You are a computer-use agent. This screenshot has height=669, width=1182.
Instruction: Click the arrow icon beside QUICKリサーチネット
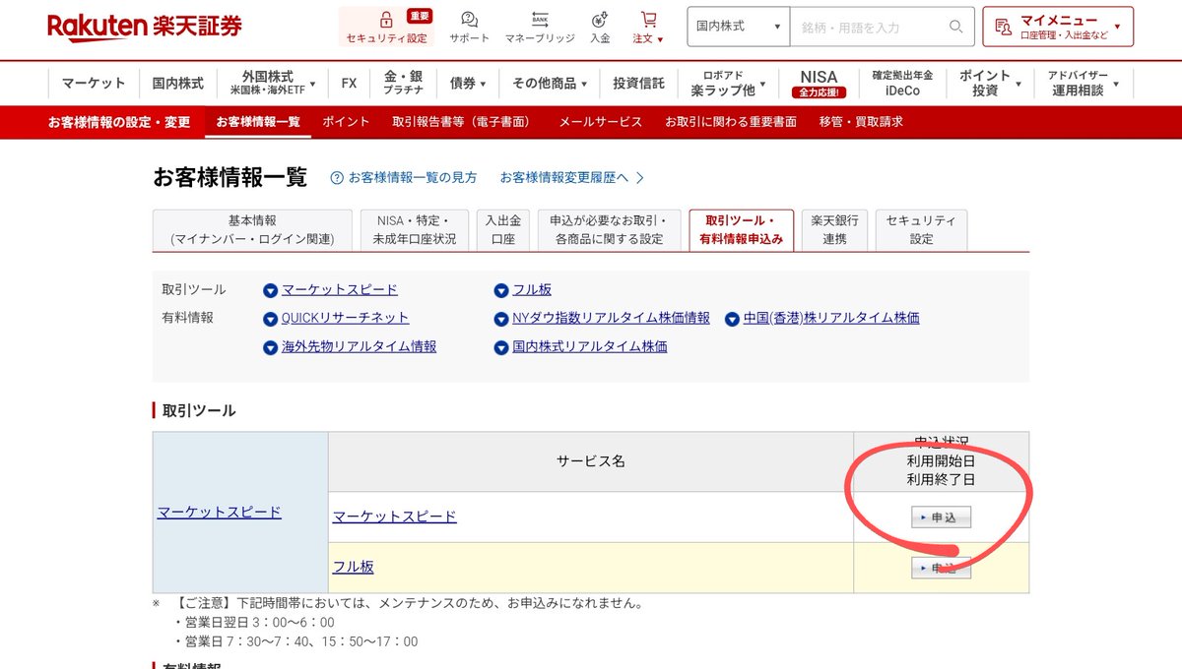[x=271, y=319]
